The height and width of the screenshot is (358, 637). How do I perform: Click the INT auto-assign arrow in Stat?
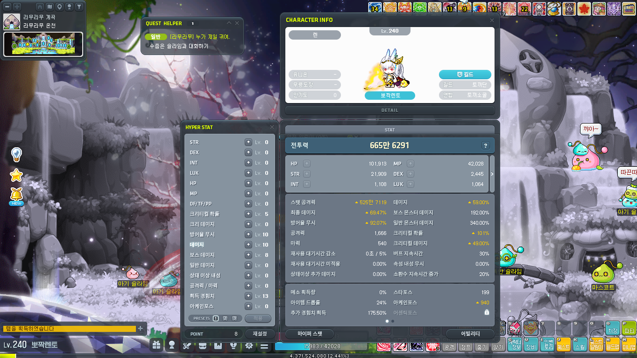pyautogui.click(x=306, y=184)
